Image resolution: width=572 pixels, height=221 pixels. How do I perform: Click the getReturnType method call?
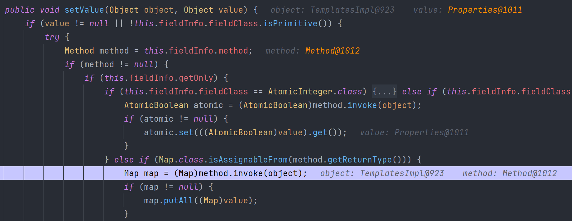click(x=360, y=160)
